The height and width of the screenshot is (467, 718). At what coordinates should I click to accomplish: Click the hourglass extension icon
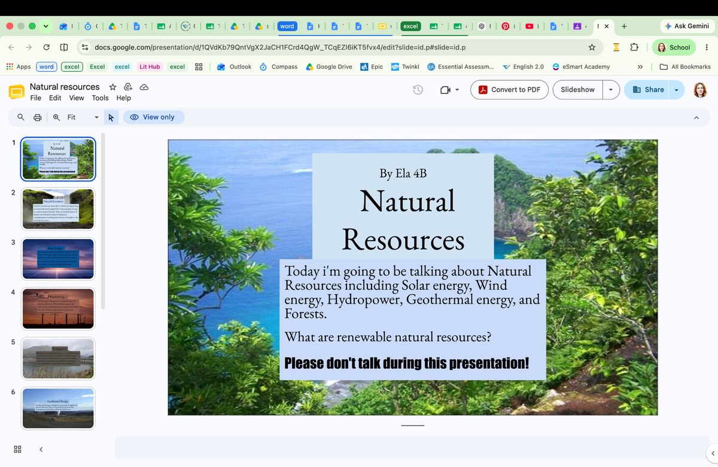coord(616,47)
